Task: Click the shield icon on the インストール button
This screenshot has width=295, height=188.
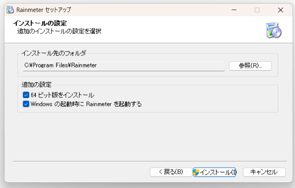Action: click(x=196, y=172)
